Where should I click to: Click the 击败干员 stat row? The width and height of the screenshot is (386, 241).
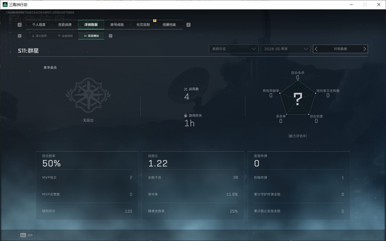pos(193,177)
